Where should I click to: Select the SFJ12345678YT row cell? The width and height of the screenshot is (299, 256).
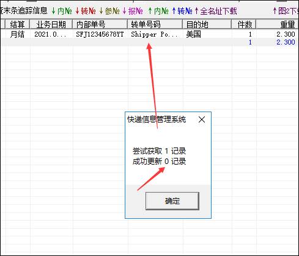click(100, 34)
